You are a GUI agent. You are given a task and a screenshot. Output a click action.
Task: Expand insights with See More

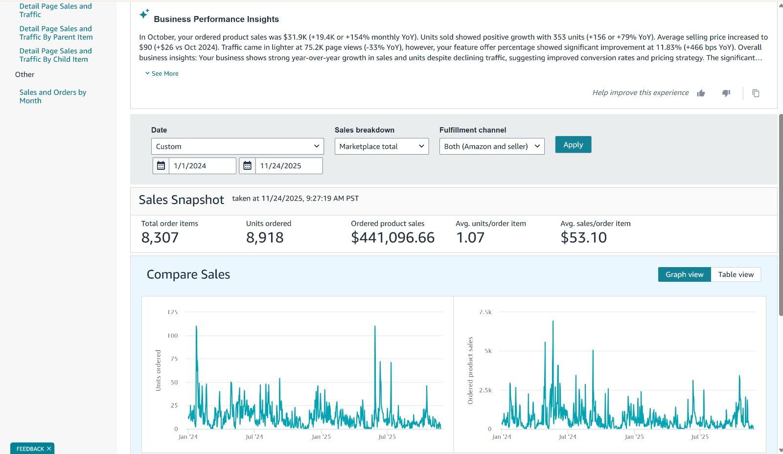[x=162, y=73]
